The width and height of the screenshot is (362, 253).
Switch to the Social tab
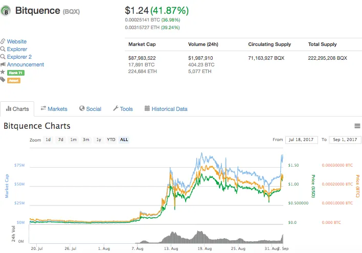90,109
